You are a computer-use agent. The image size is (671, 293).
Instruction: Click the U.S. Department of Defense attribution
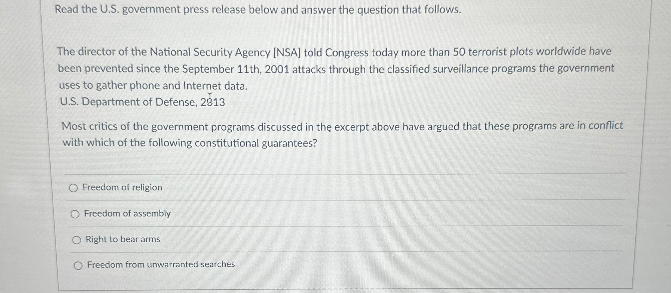tap(142, 102)
